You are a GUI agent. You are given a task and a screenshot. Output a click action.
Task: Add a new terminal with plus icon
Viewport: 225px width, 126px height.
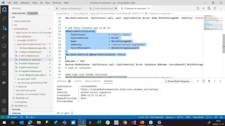198,81
